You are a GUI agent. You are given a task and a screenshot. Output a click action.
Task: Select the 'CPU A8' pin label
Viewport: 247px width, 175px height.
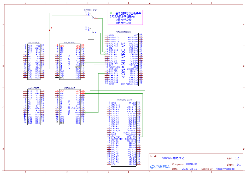115,111
